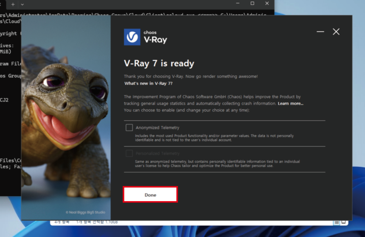This screenshot has height=237, width=365.
Task: Maximize the terminal window
Action: click(252, 3)
